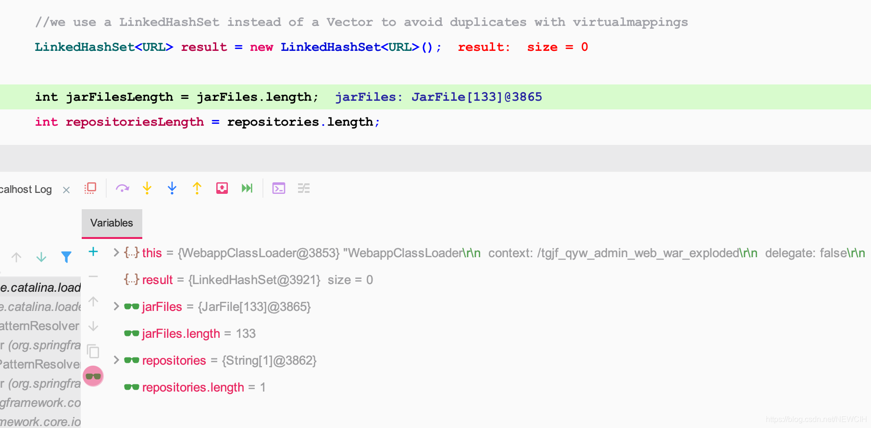Click the repositoriesLength declaration code line
The height and width of the screenshot is (428, 871).
tap(207, 122)
